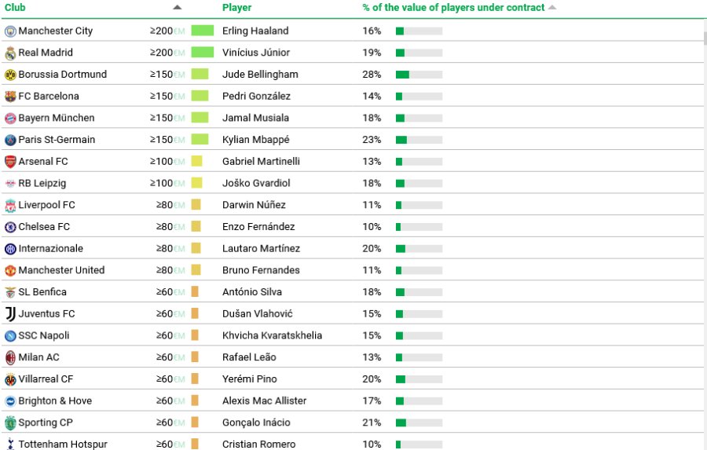Click the FC Barcelona crest icon
The width and height of the screenshot is (707, 450).
[x=10, y=97]
